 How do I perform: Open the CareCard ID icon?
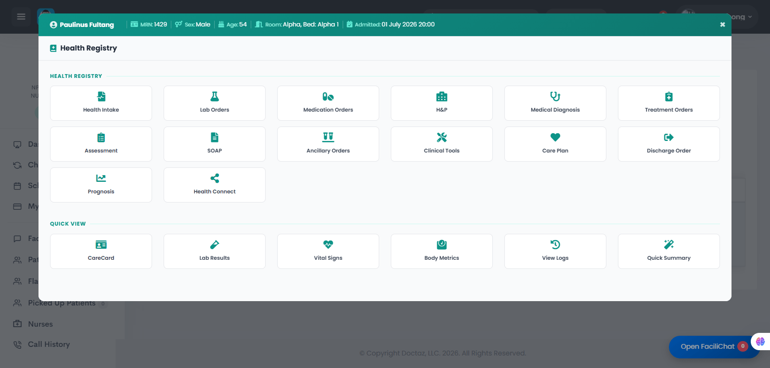point(101,245)
